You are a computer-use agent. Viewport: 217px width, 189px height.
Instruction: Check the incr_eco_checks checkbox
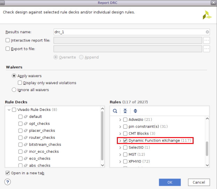(x=20, y=151)
